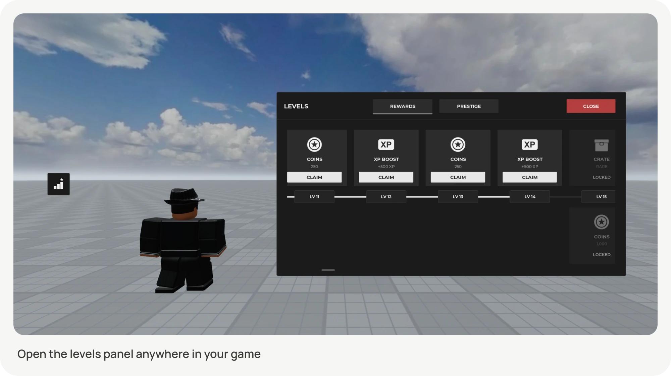
Task: Claim the LV 14 XP Boost reward
Action: (530, 177)
